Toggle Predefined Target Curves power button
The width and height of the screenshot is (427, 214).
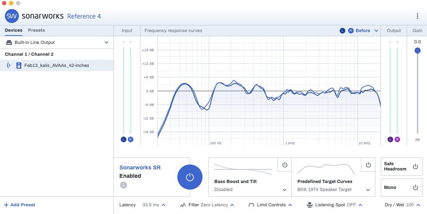click(368, 165)
